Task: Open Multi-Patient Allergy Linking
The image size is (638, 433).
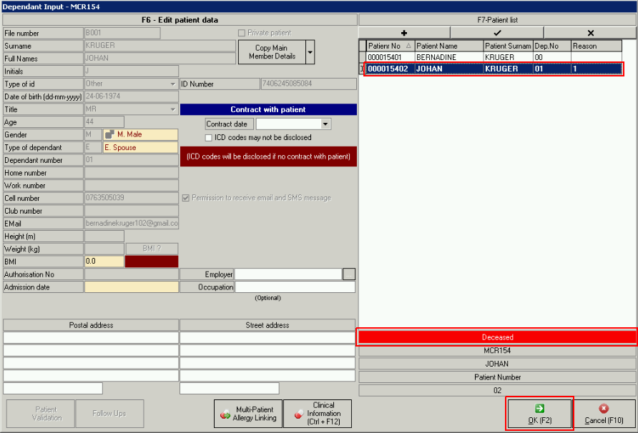Action: click(248, 414)
